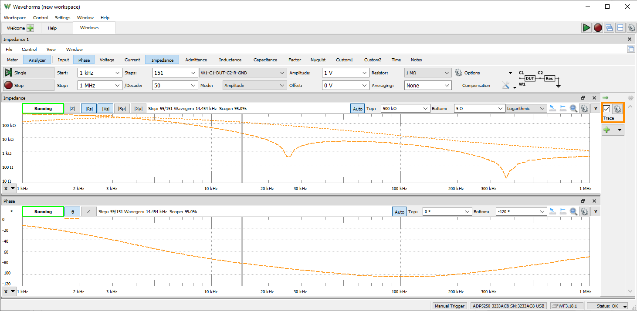Open Options via the gear icon

[458, 73]
